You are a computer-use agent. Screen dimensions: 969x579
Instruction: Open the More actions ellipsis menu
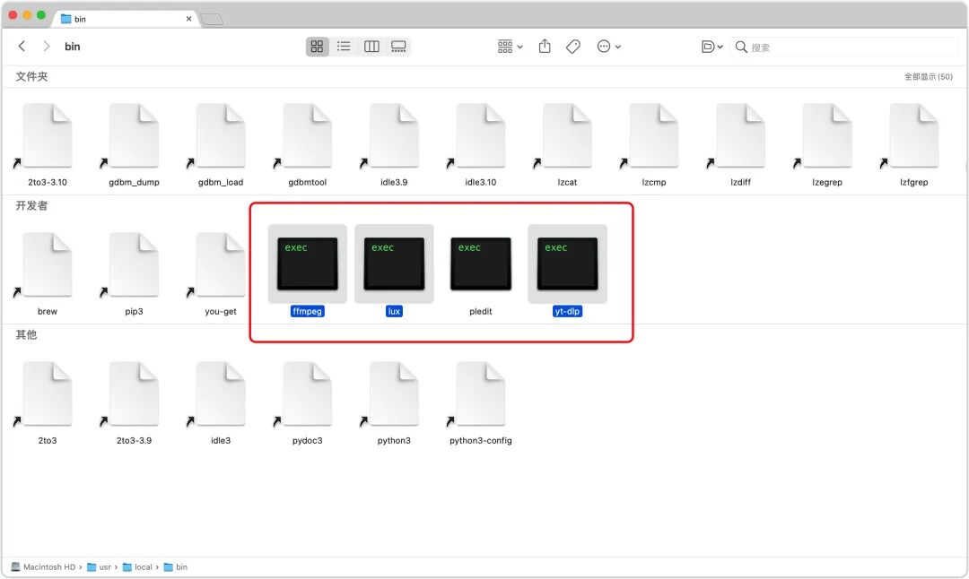(608, 47)
